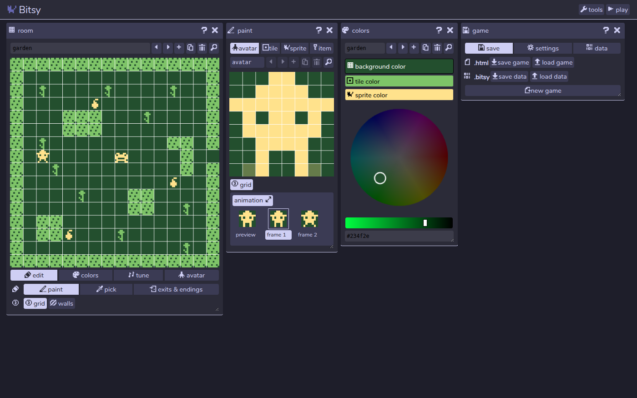
Task: Switch to the tile drawing tab
Action: click(x=270, y=48)
